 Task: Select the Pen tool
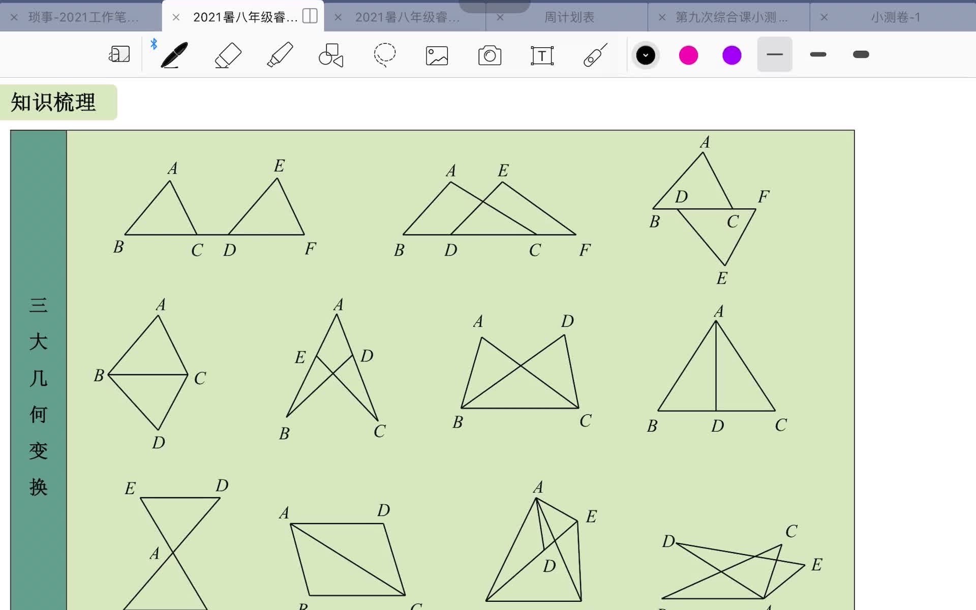174,55
